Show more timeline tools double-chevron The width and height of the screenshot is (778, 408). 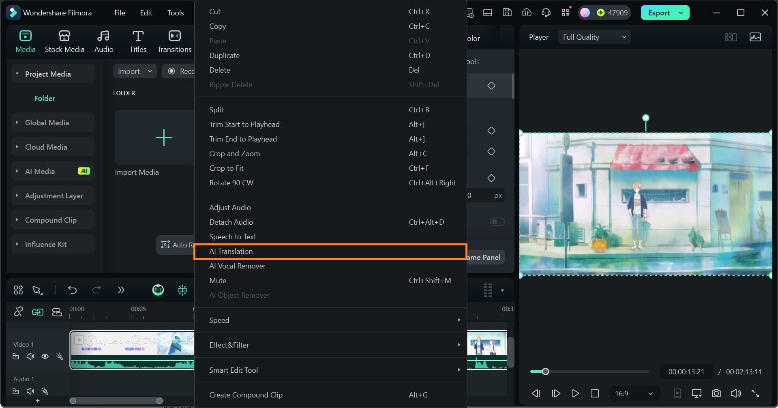121,290
